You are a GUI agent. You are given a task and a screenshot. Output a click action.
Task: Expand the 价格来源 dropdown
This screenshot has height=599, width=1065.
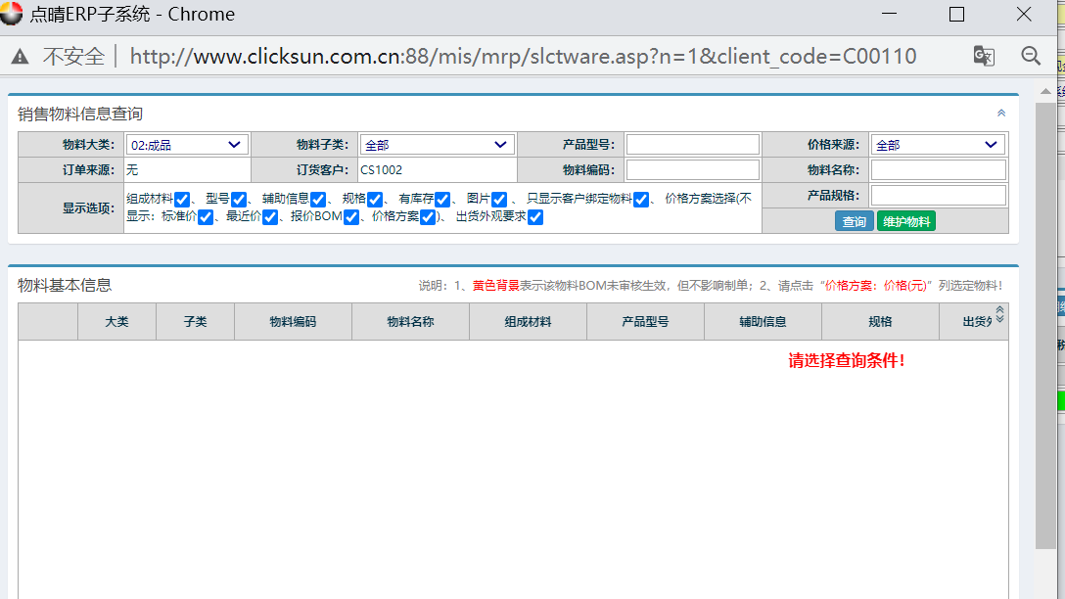pos(937,145)
